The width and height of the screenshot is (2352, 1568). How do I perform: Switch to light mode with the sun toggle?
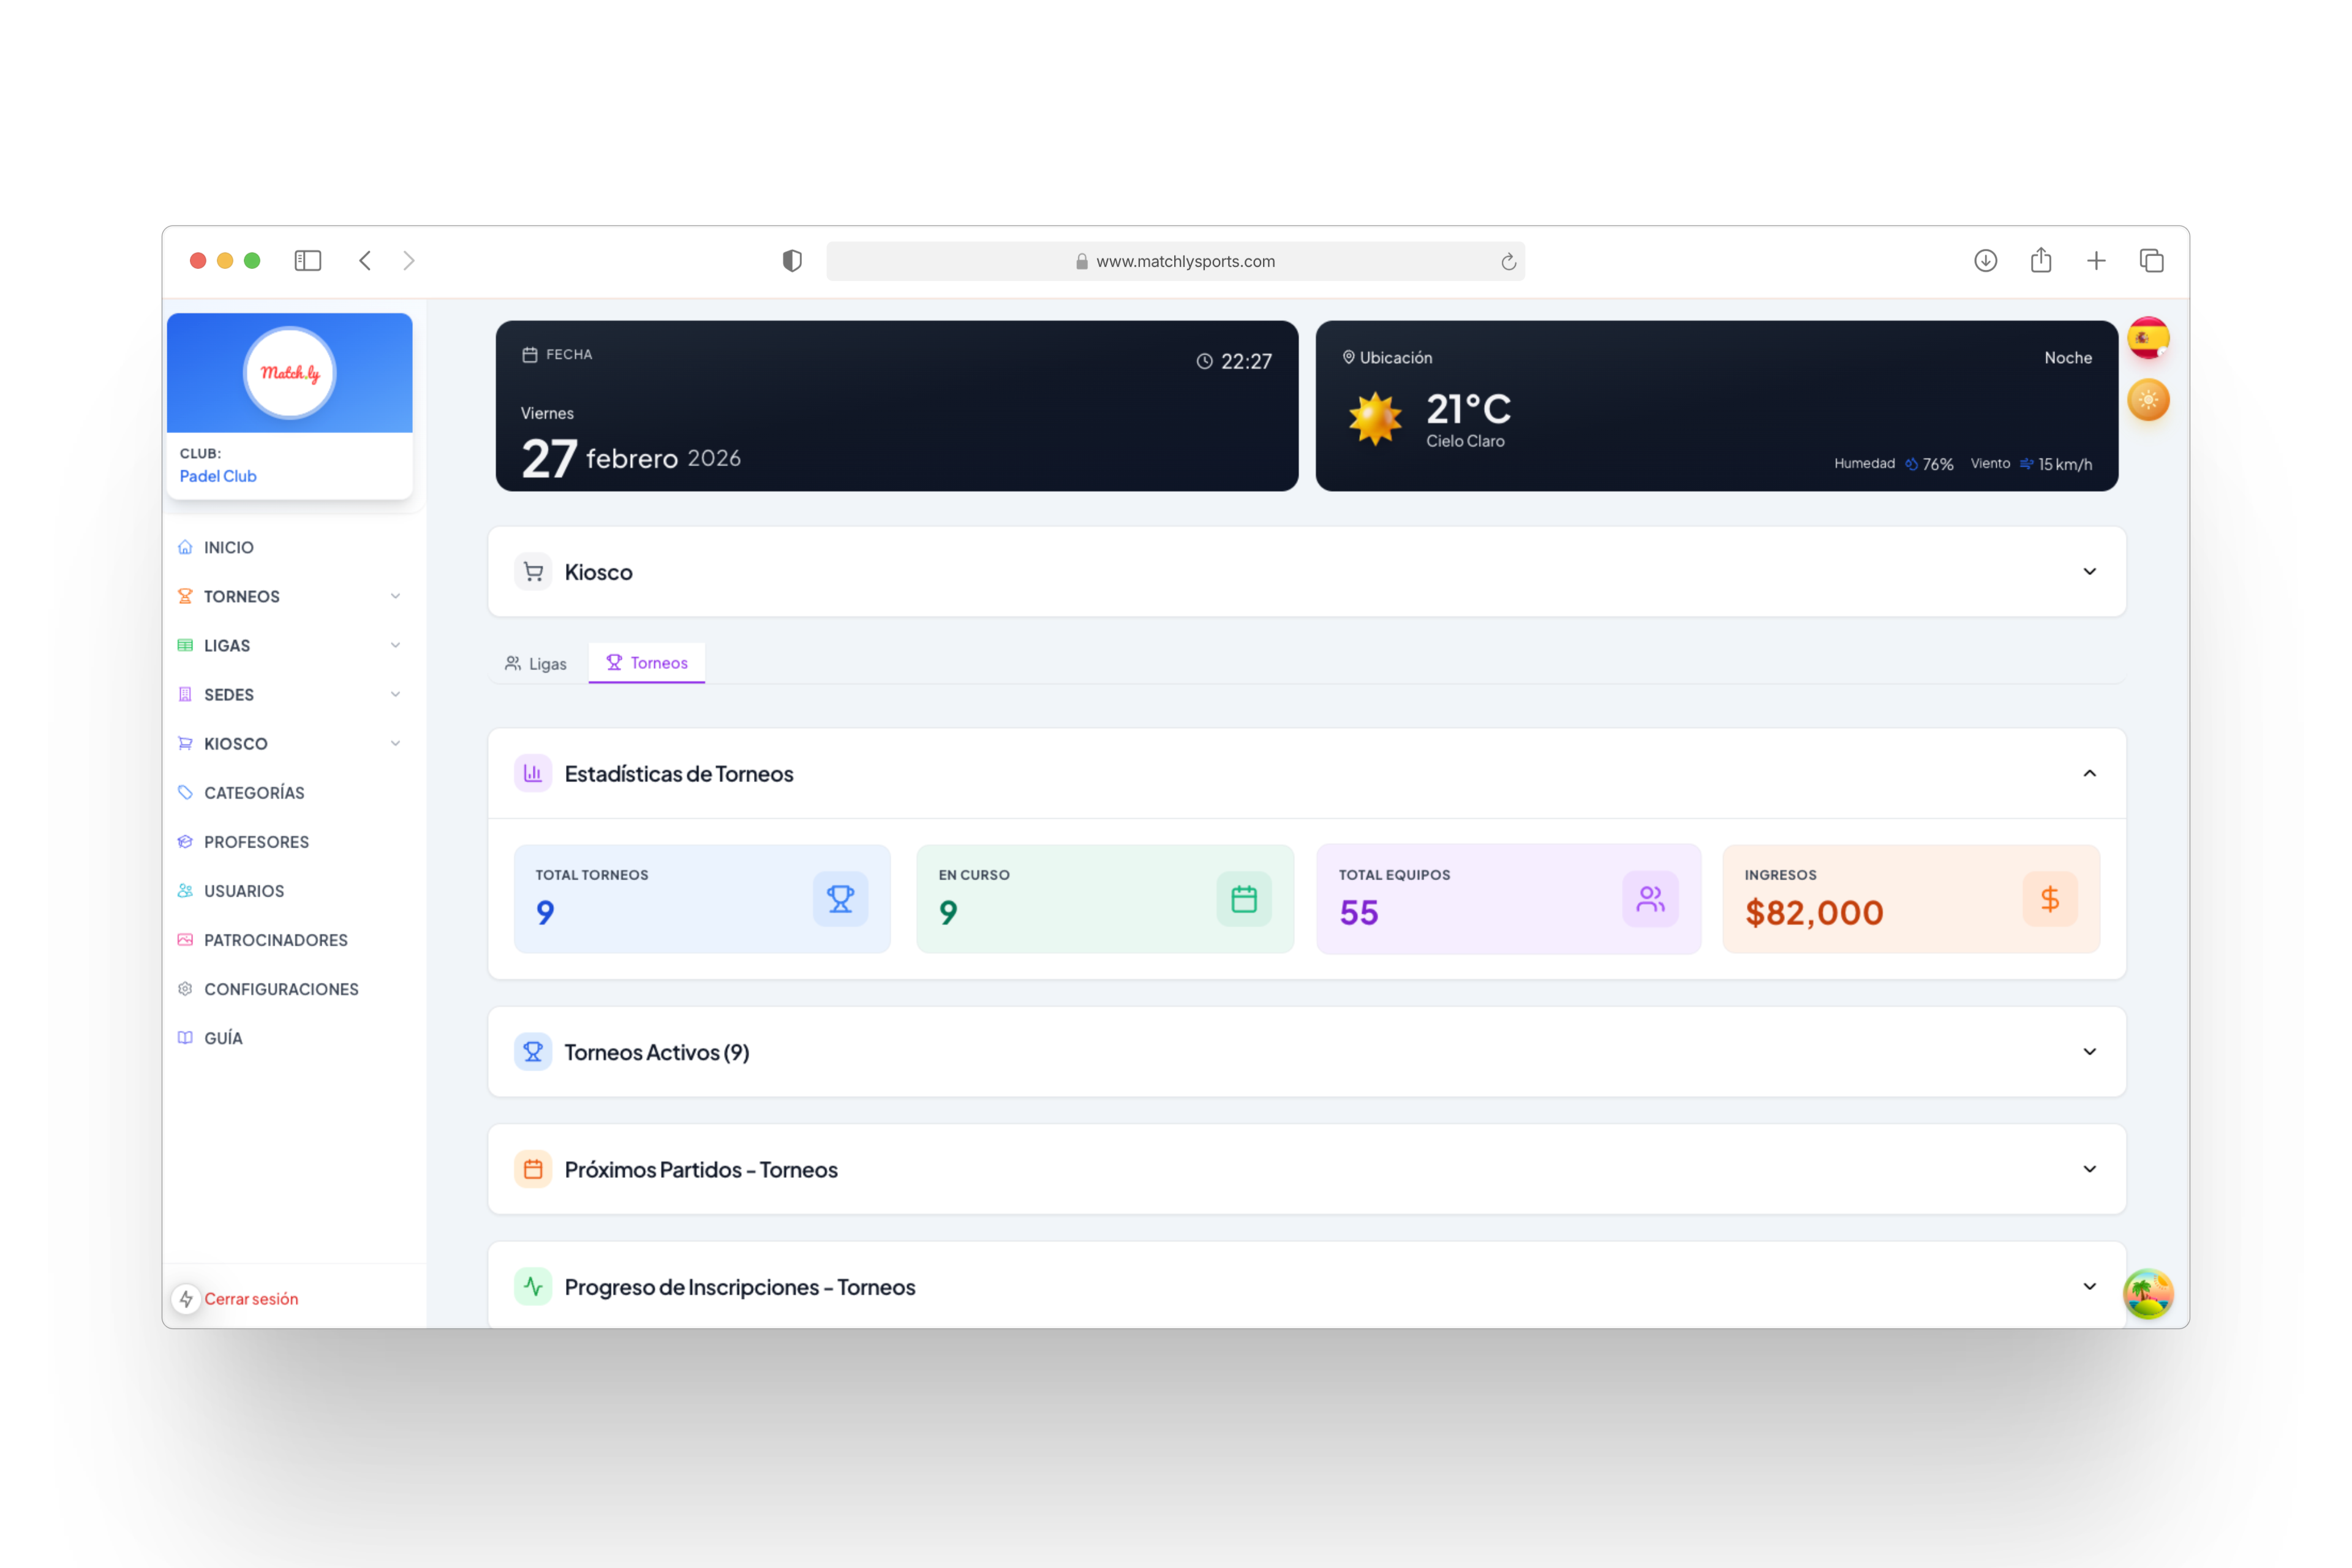click(2148, 400)
